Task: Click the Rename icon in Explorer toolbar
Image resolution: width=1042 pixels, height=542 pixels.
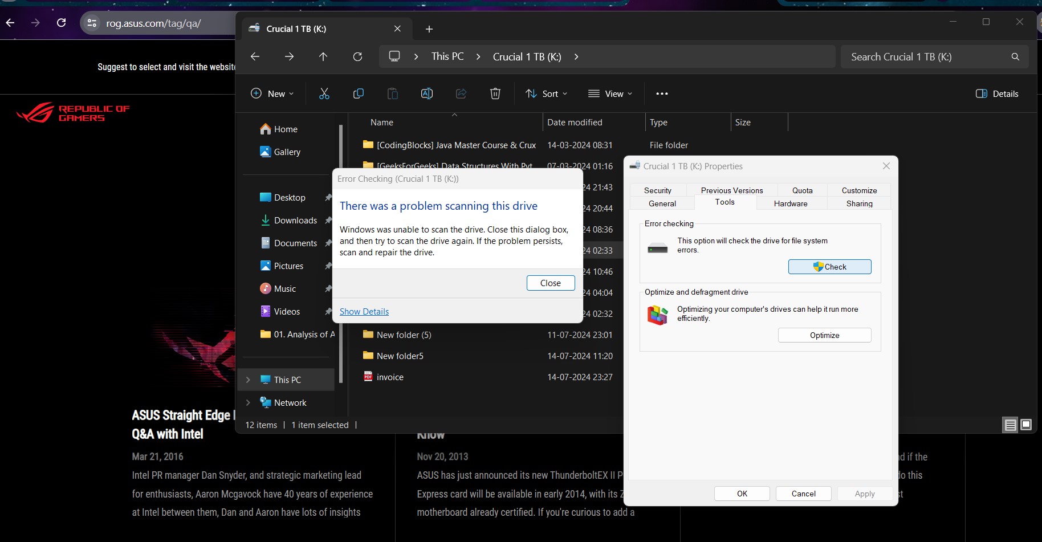Action: (x=427, y=93)
